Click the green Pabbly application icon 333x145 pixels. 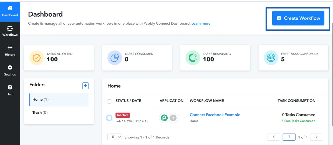(164, 118)
